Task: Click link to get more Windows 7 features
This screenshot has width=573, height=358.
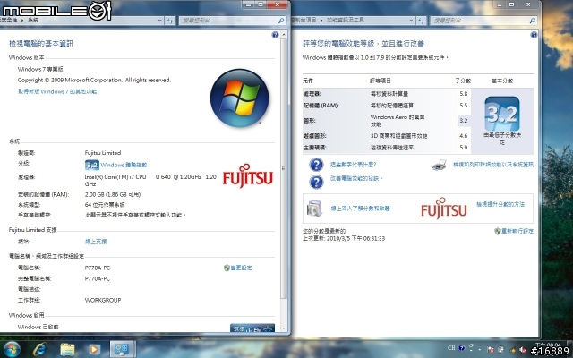Action: click(x=57, y=91)
